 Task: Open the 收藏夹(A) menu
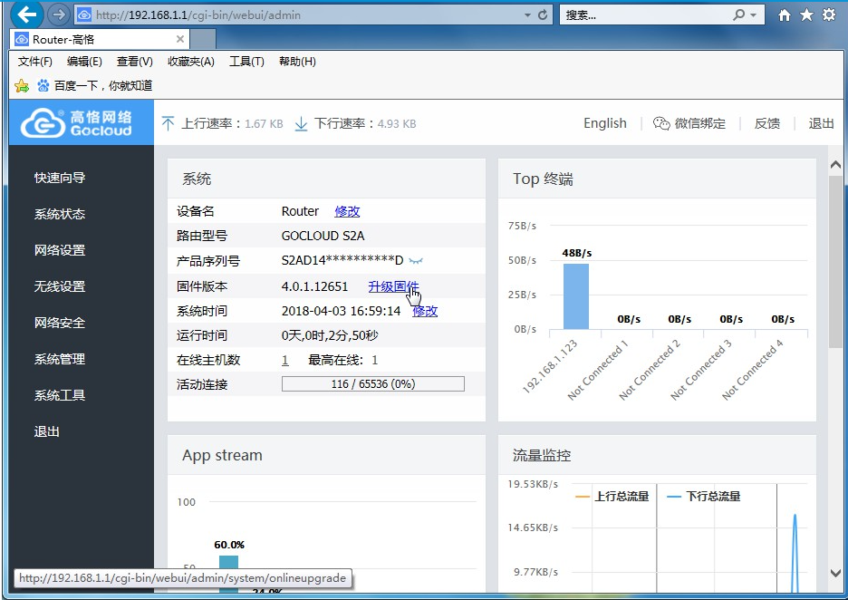pos(191,62)
